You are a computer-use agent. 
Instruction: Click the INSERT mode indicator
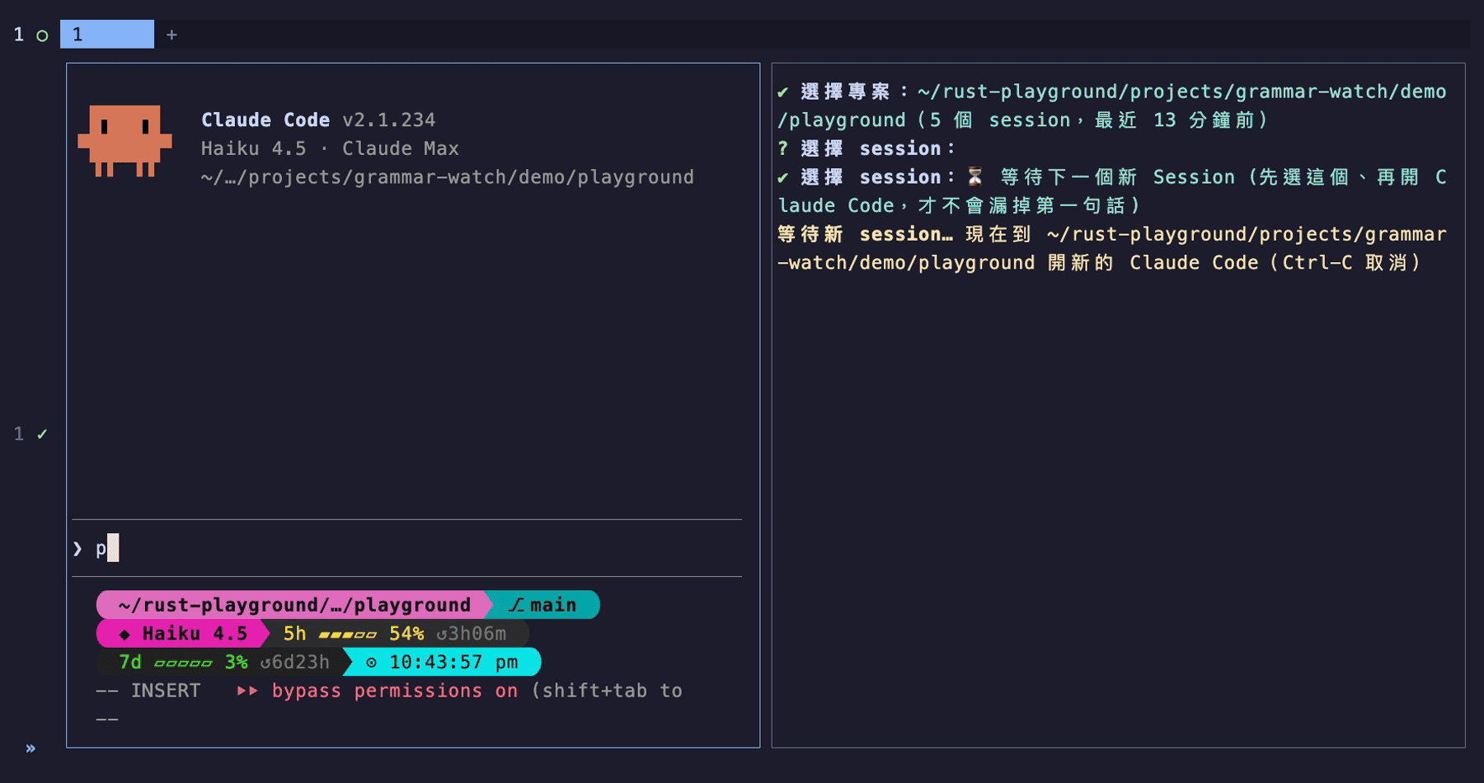(x=166, y=691)
